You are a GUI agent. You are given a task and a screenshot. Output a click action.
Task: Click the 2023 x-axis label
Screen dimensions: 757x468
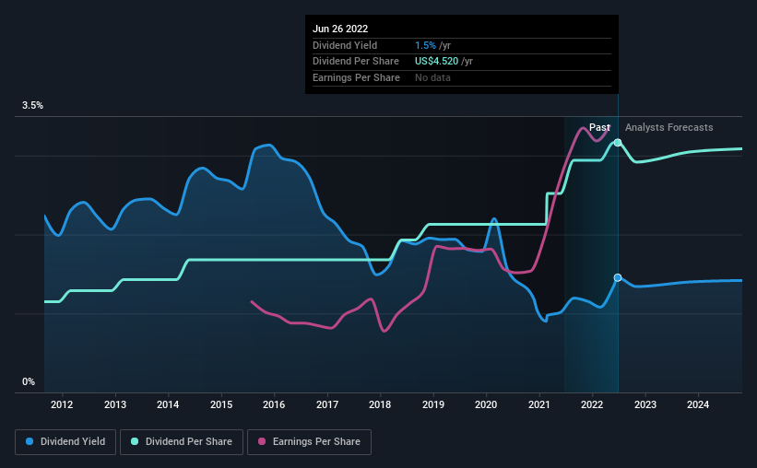(x=645, y=404)
